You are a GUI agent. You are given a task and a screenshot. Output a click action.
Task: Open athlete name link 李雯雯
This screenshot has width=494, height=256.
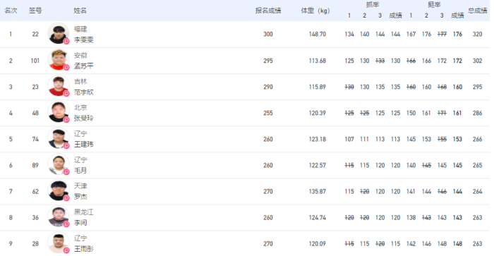tap(83, 39)
